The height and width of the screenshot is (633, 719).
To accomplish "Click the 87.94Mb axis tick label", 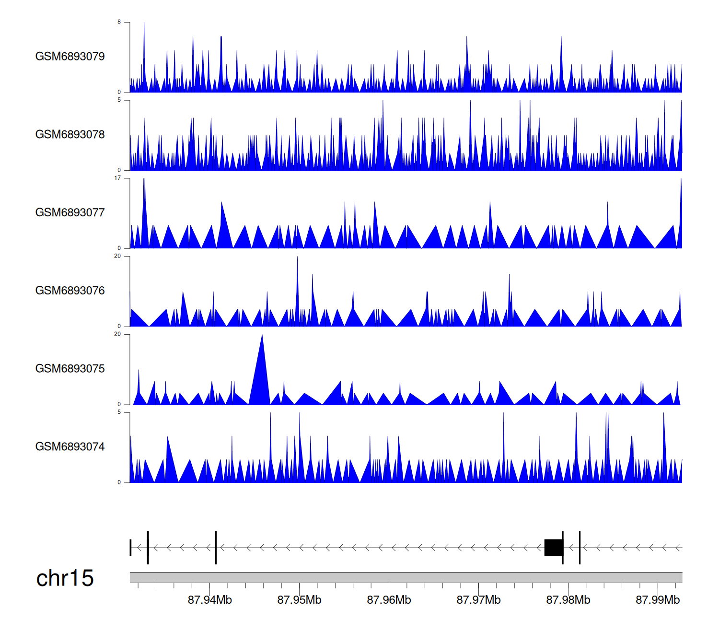I will 209,600.
